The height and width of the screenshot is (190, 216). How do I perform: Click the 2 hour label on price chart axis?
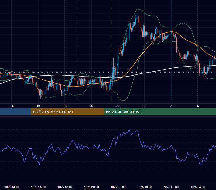[171, 106]
